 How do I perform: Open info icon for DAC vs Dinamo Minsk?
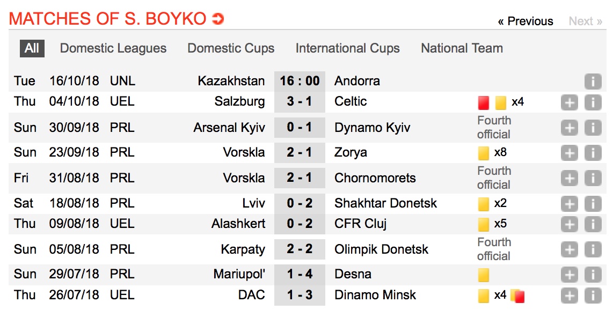[x=593, y=296]
